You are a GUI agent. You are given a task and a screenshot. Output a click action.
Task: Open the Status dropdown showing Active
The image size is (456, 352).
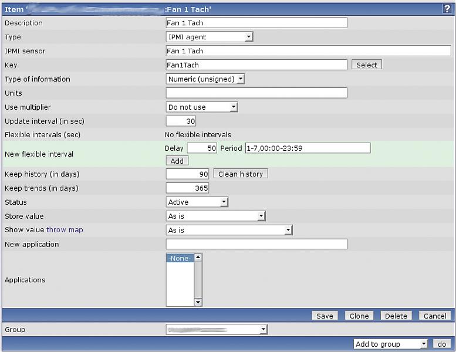point(197,202)
